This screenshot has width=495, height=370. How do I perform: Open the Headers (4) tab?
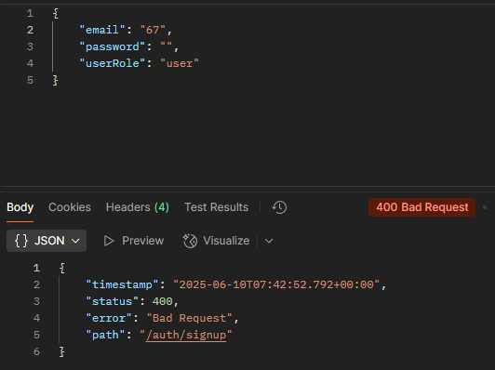(x=138, y=207)
